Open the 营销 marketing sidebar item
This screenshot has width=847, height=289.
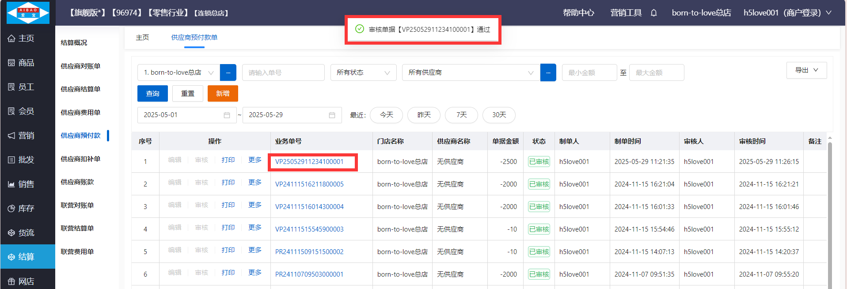(x=27, y=135)
